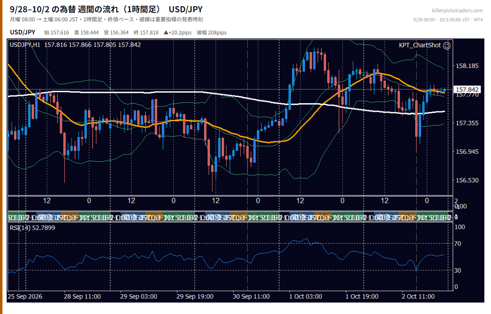Click the 25 Sep 2026 date label

tap(25, 296)
